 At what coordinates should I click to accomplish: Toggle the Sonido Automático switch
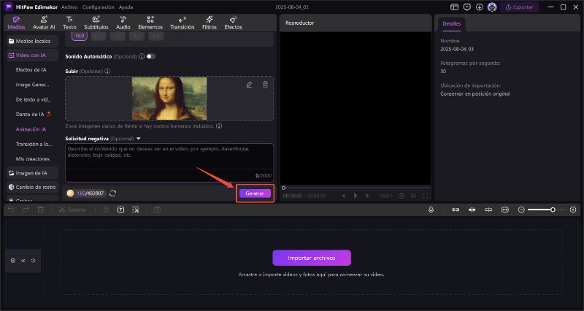click(x=151, y=57)
